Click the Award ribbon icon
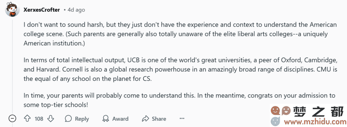The image size is (347, 127). pos(106,119)
